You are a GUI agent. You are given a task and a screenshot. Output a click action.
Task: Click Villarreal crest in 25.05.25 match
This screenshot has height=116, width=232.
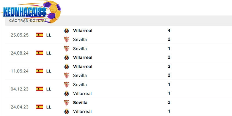67,30
